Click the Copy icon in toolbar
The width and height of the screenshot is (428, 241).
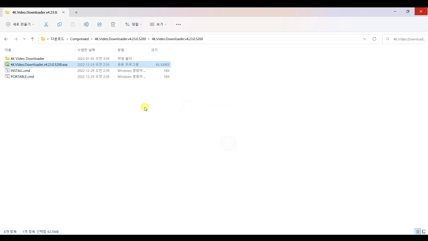pyautogui.click(x=59, y=24)
